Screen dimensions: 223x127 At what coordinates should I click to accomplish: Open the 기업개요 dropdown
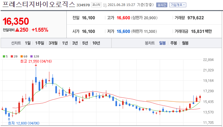[x=178, y=5]
